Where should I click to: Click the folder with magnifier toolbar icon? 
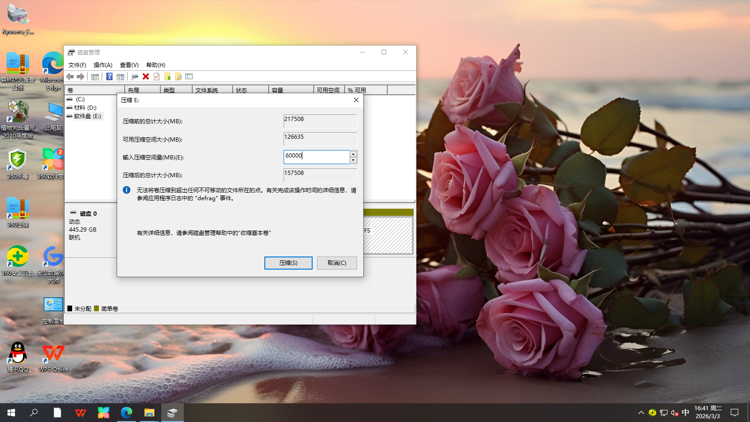(178, 76)
